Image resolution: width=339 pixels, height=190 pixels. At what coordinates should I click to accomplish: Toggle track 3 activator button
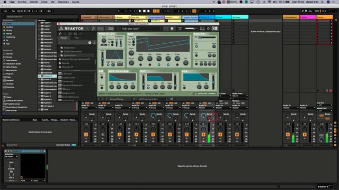pyautogui.click(x=119, y=135)
